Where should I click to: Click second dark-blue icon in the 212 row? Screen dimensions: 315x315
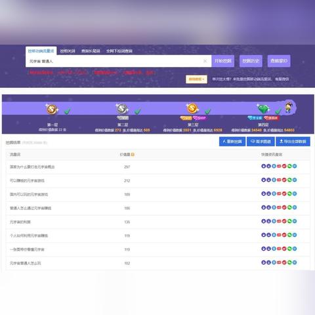click(268, 180)
